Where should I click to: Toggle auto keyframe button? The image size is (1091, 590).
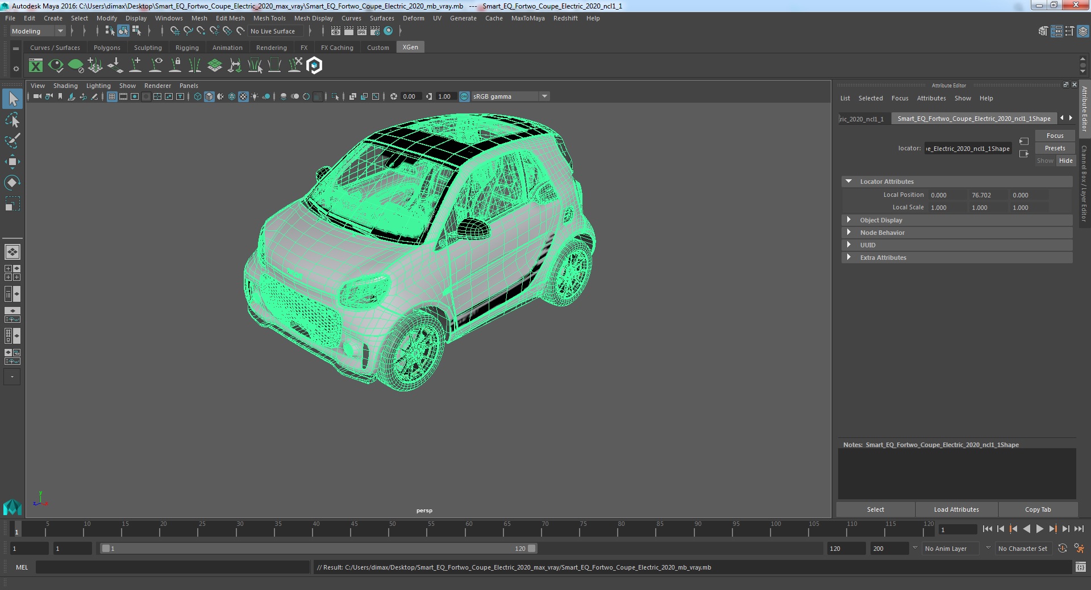coord(1063,548)
